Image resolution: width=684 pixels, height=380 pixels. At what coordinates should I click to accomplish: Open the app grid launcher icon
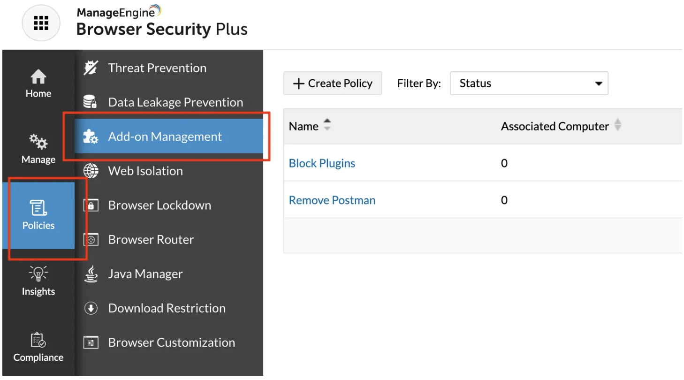pyautogui.click(x=41, y=23)
